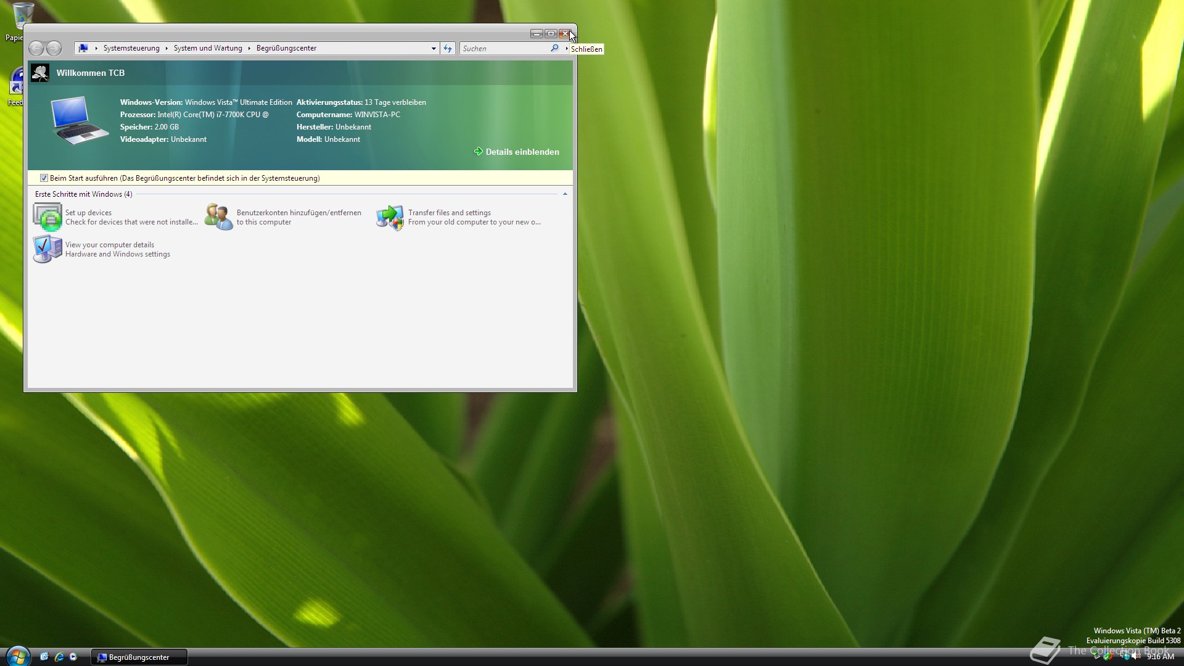The width and height of the screenshot is (1184, 666).
Task: Click Benutzerkonten hinzufügen/entfernen text link
Action: point(299,213)
